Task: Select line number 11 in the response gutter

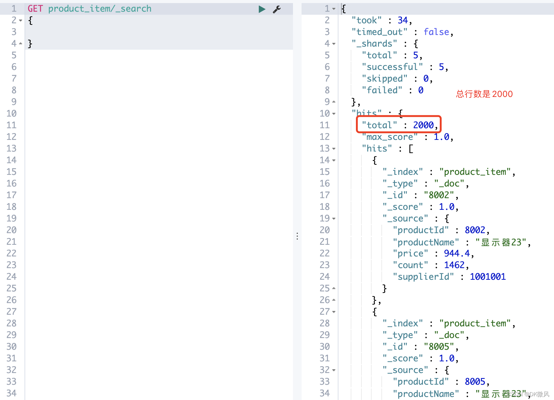Action: coord(324,125)
